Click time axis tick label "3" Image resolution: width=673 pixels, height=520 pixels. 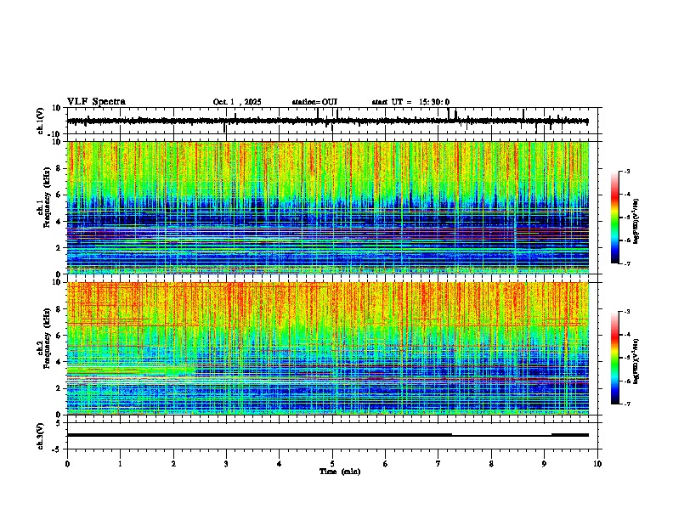click(226, 464)
